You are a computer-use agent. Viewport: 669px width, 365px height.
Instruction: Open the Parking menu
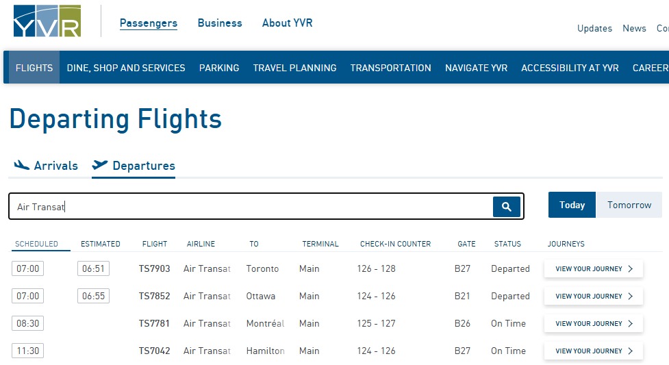click(x=219, y=68)
